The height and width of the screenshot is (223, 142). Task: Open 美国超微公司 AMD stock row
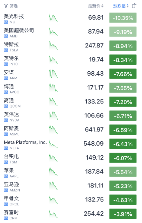70,32
